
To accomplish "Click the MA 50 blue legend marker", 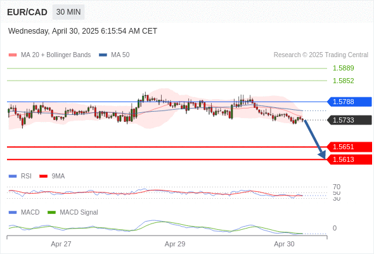I will coord(103,55).
